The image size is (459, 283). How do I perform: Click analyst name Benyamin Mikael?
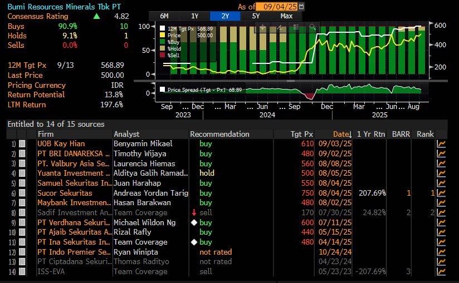(x=143, y=143)
